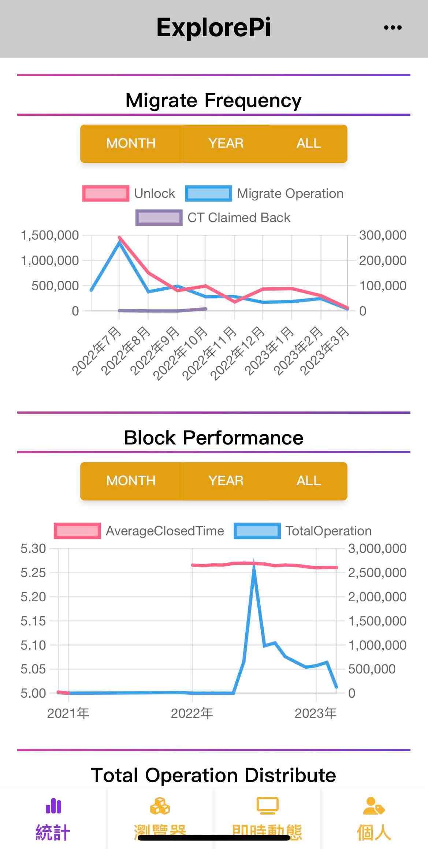Select MONTH in Migrate Frequency

click(131, 143)
